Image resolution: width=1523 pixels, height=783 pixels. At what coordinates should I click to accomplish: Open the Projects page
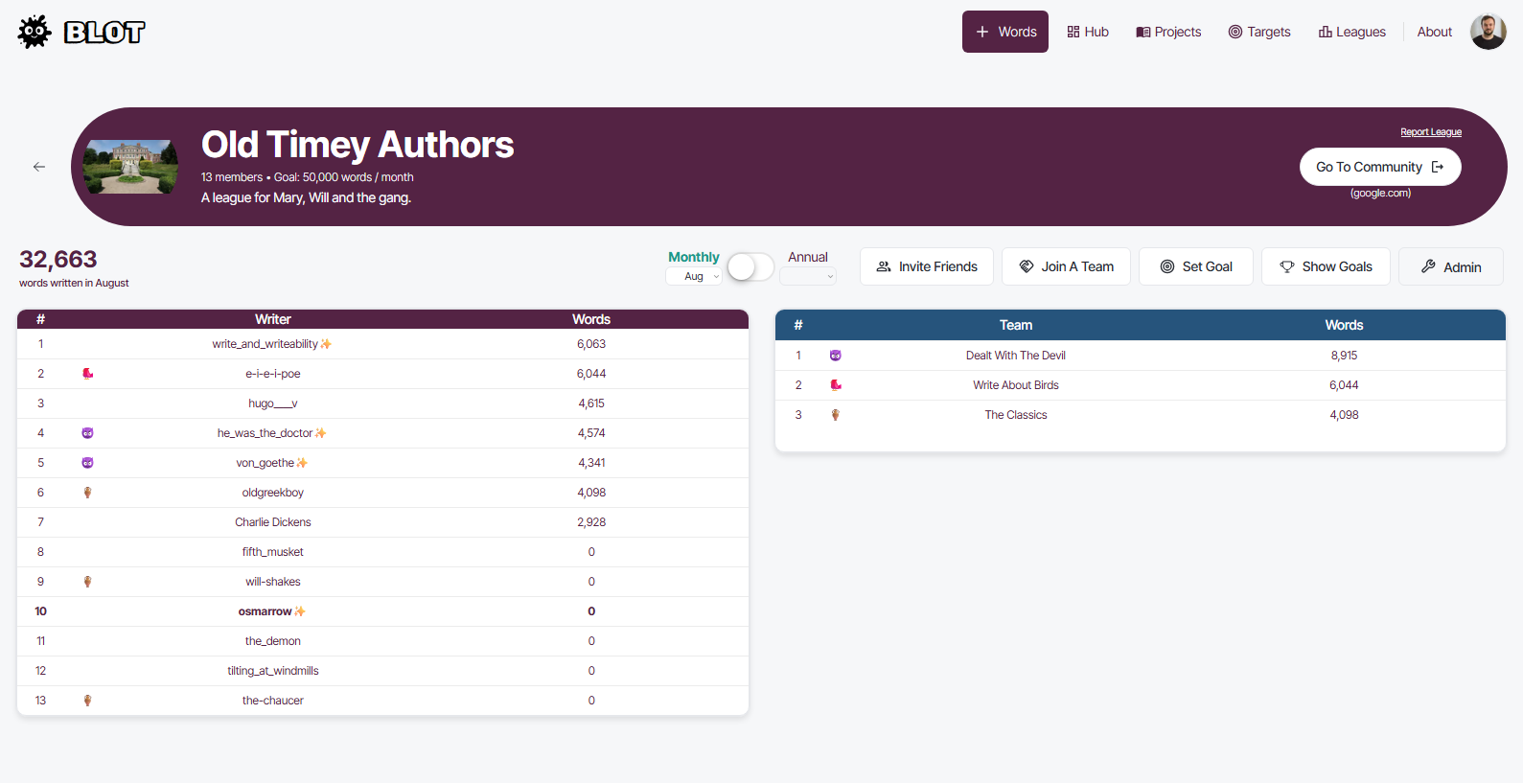coord(1168,32)
